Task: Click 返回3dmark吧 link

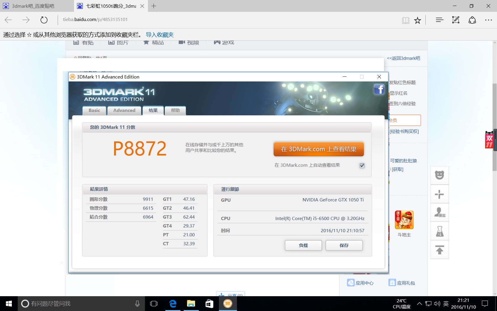Action: click(404, 58)
